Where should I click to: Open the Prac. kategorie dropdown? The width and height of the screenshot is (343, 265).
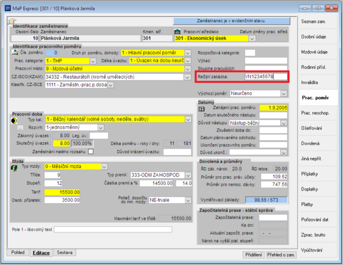[93, 61]
